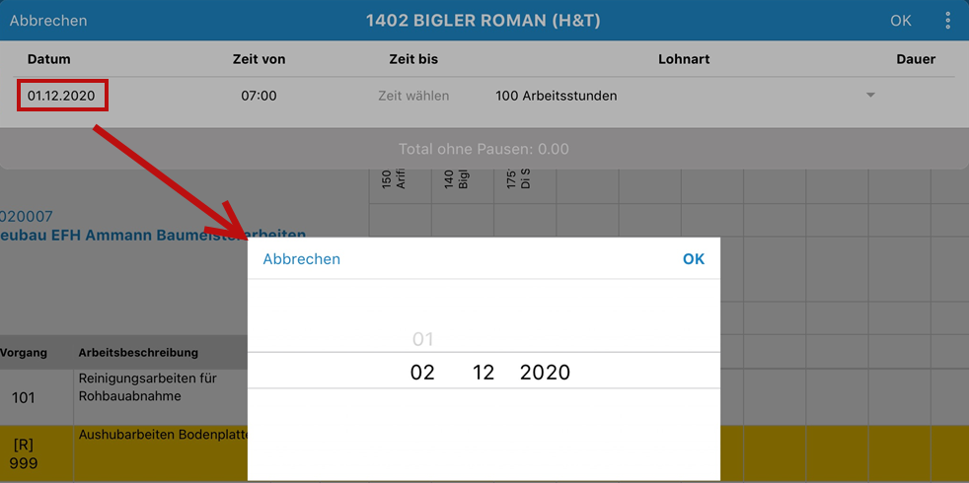The width and height of the screenshot is (969, 483).
Task: Confirm with OK in the blue header
Action: 900,21
